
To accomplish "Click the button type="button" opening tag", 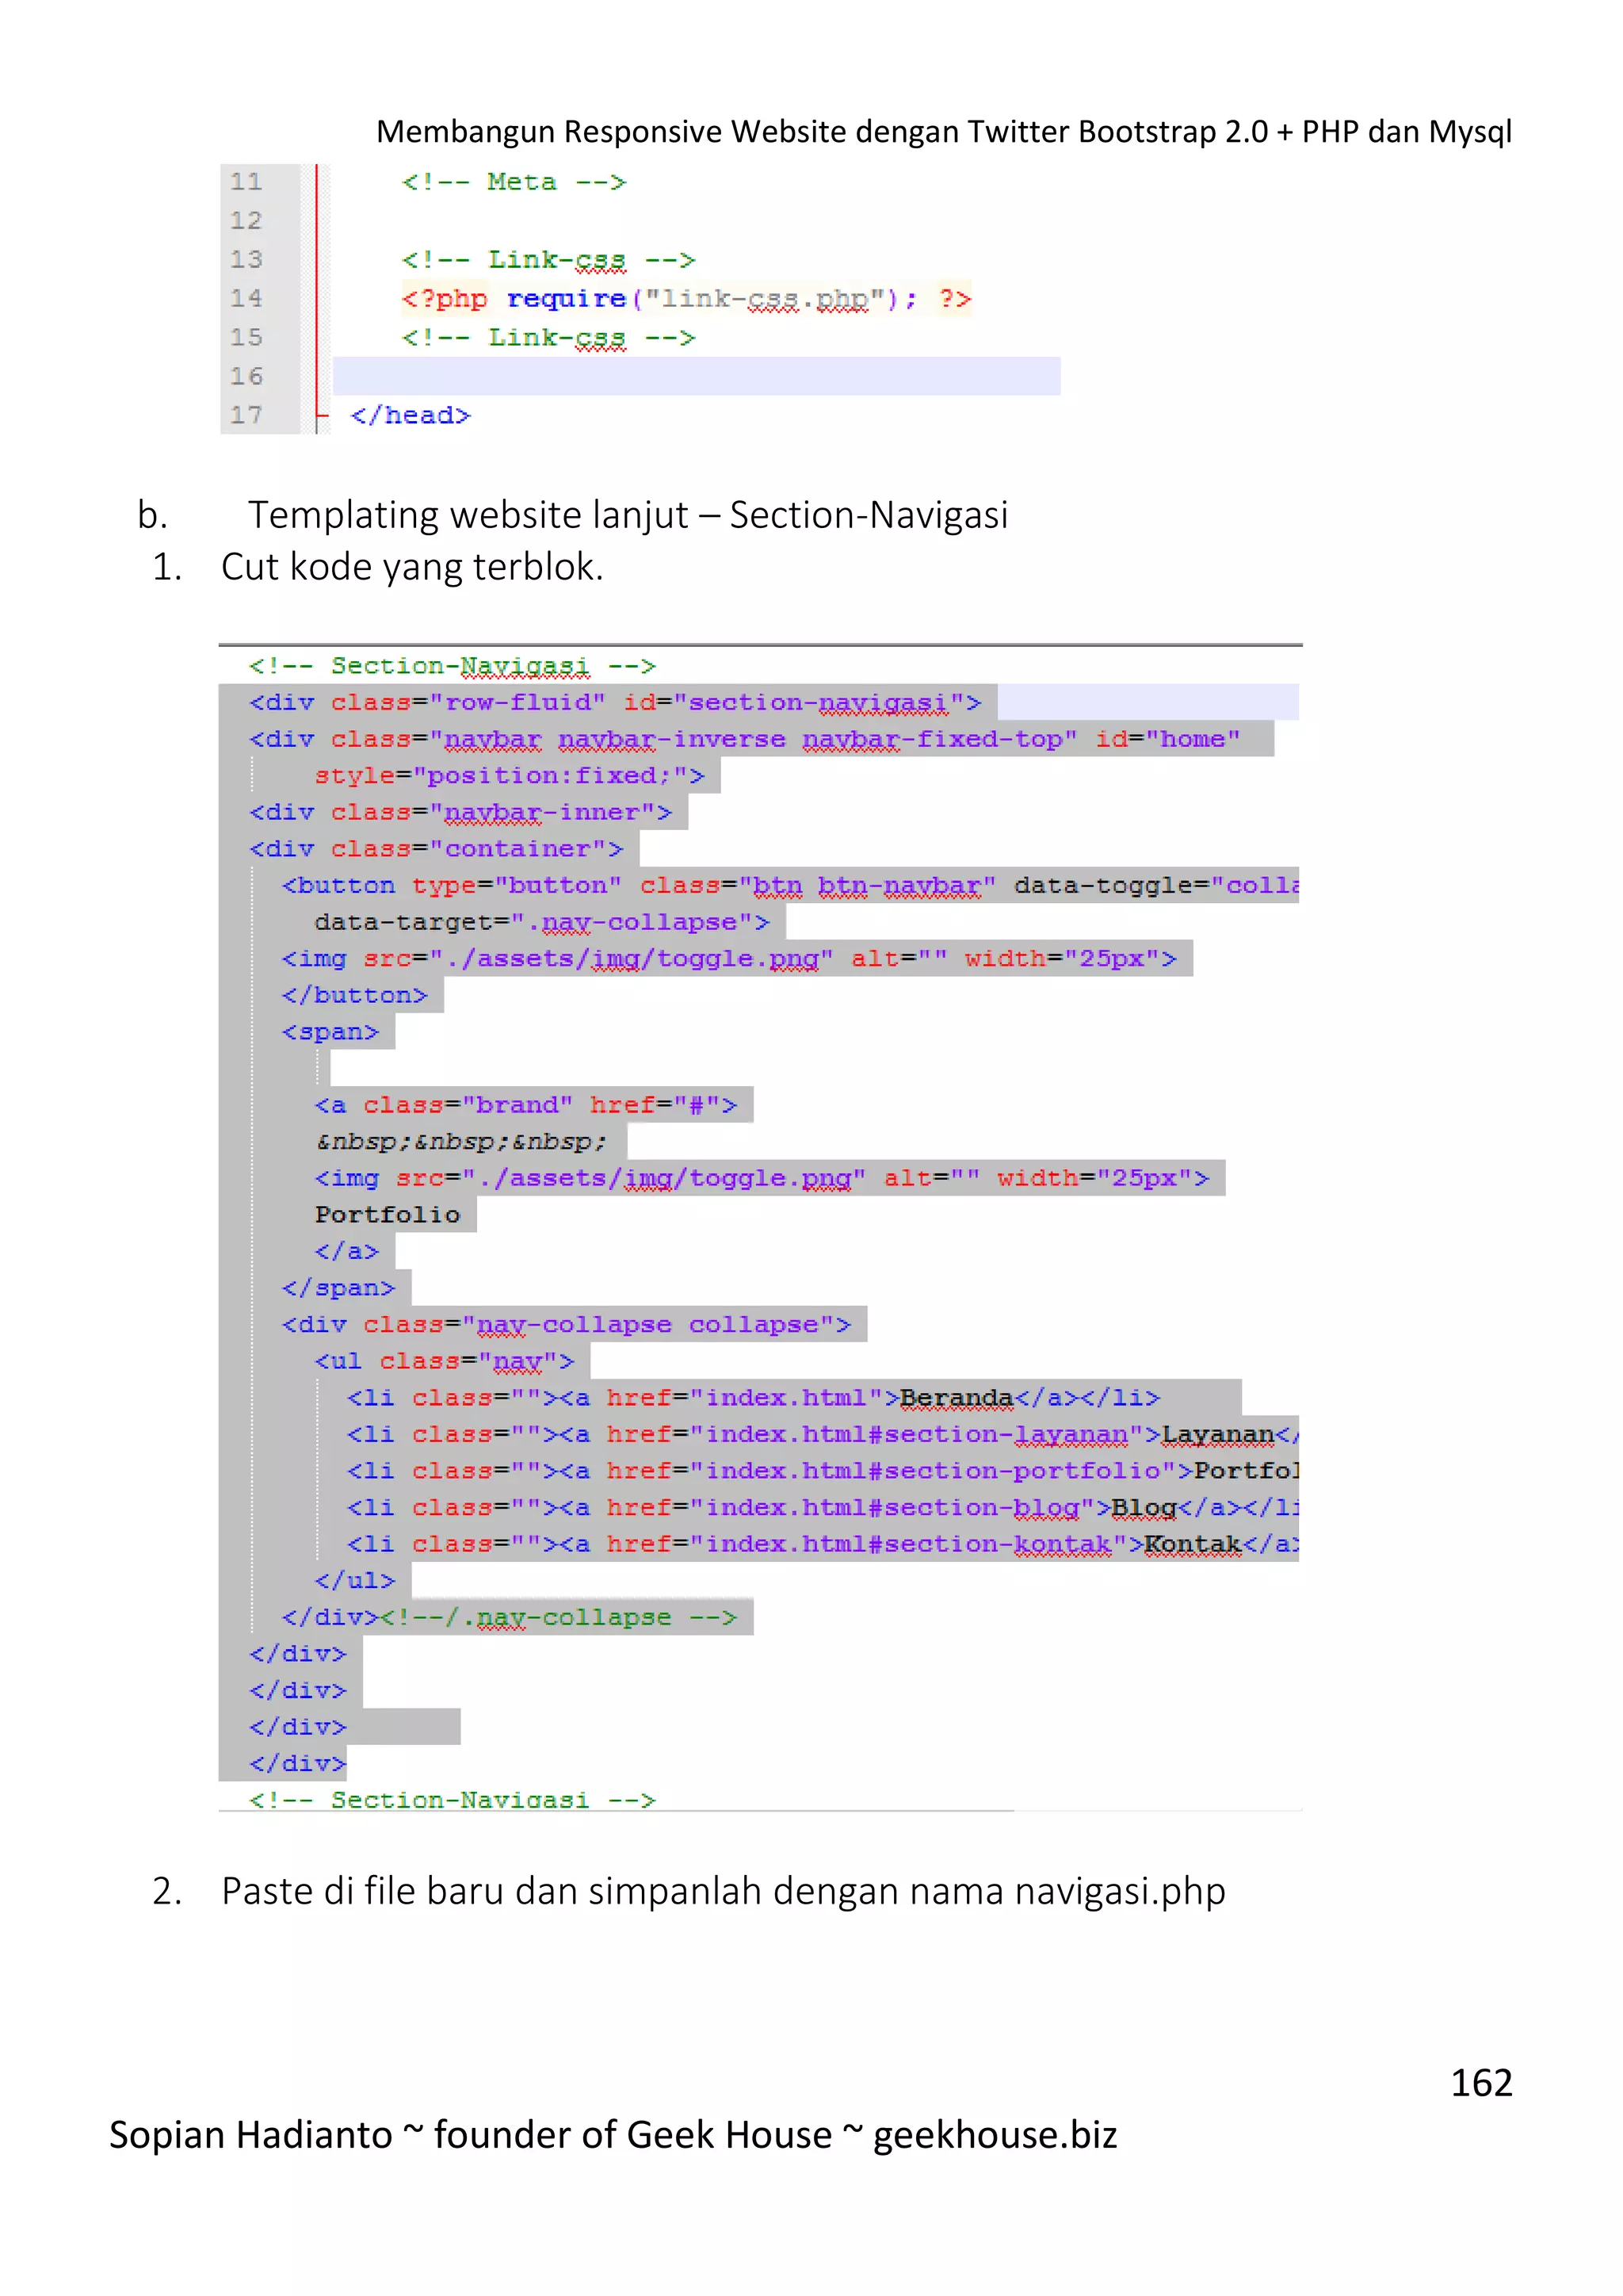I will coord(789,885).
